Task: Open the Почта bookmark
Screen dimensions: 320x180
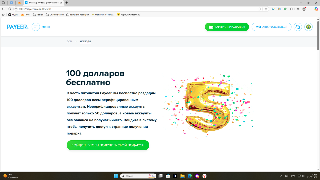Action: coord(26,15)
